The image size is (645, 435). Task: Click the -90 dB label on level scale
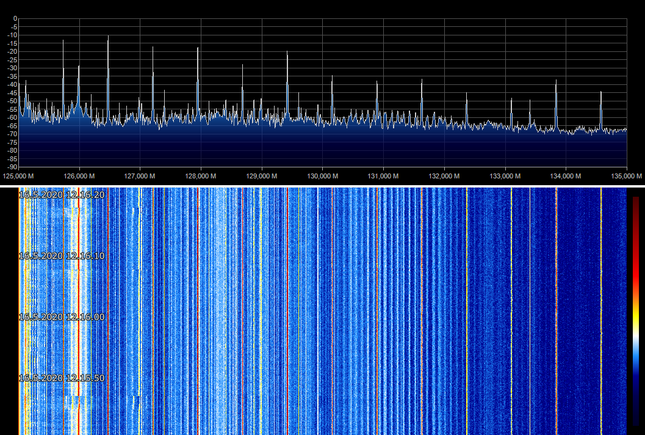[x=12, y=167]
